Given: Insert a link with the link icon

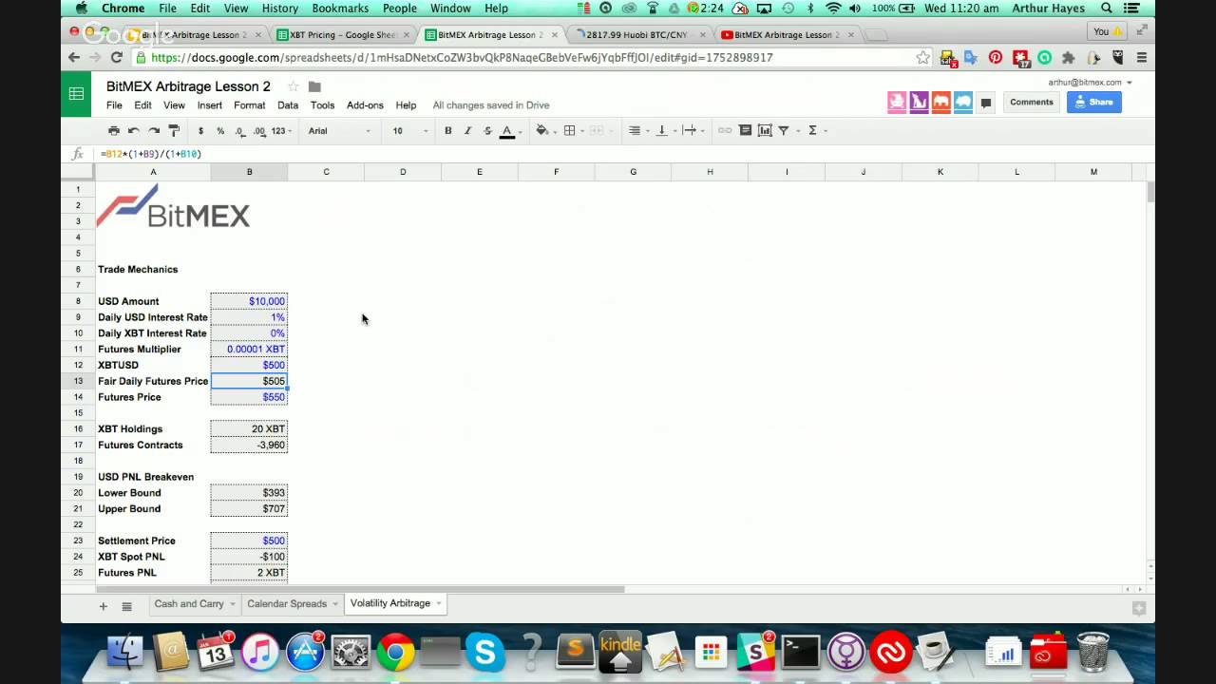Looking at the screenshot, I should pyautogui.click(x=725, y=130).
